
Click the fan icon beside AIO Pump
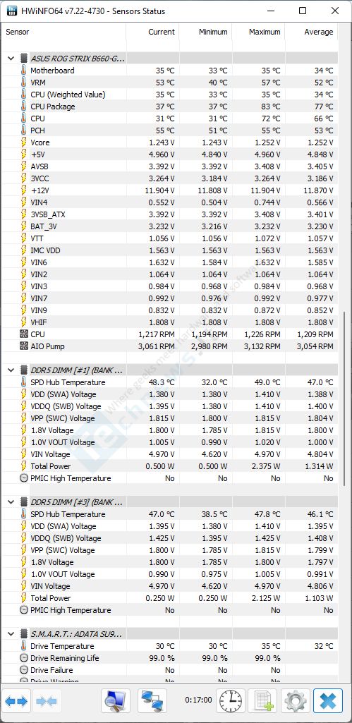coord(23,346)
